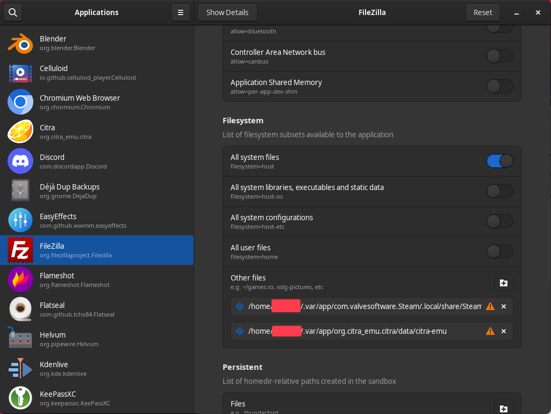Image resolution: width=551 pixels, height=414 pixels.
Task: Select Flameshot in applications list
Action: [x=97, y=279]
